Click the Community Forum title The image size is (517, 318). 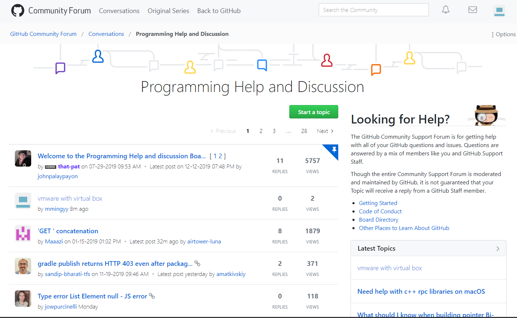pyautogui.click(x=59, y=11)
